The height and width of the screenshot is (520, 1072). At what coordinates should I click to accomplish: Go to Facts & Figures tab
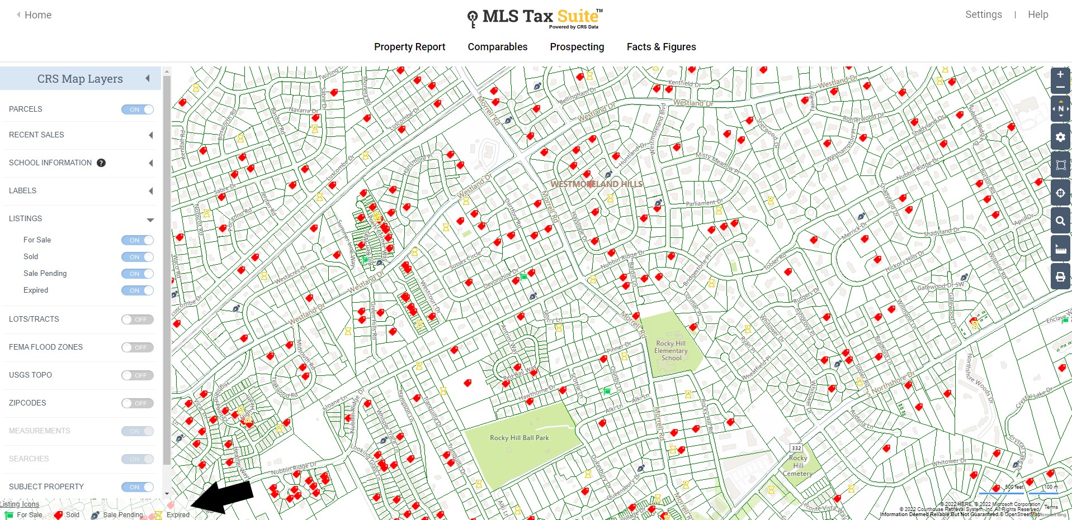661,47
